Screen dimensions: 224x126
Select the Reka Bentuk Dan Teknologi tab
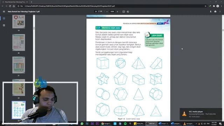pyautogui.click(x=15, y=2)
